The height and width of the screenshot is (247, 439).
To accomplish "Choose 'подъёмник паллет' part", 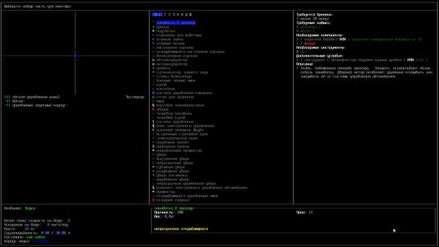I will point(173,142).
